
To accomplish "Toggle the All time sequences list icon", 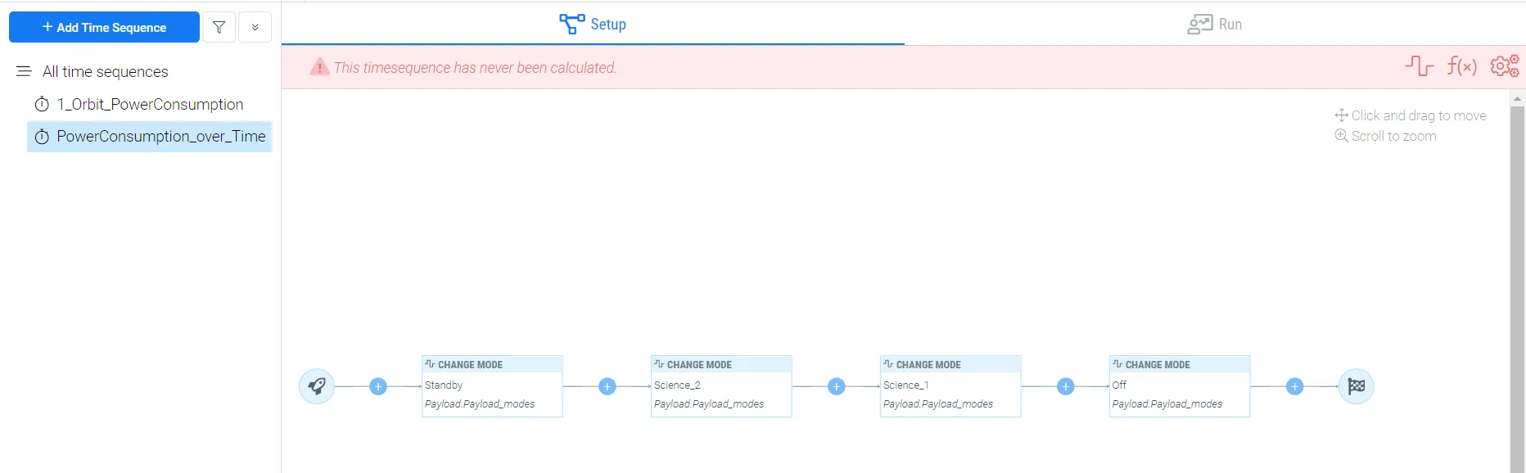I will click(x=24, y=71).
